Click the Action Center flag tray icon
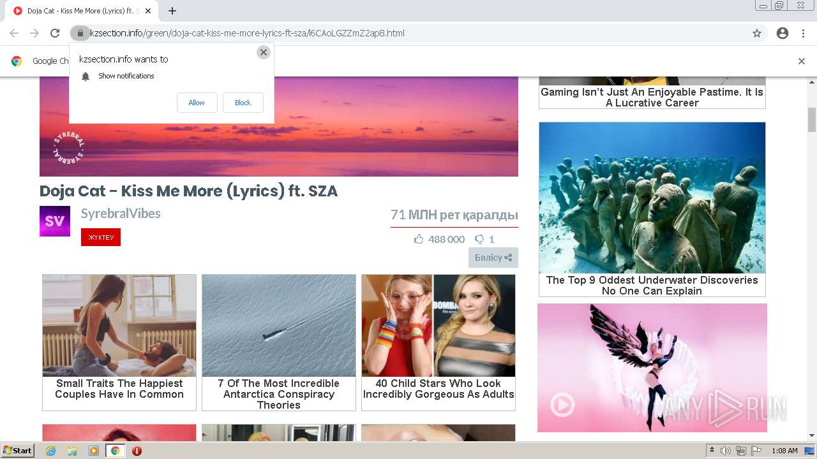This screenshot has width=817, height=459. click(756, 451)
